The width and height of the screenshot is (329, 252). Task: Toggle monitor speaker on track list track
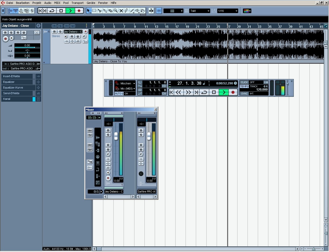click(x=66, y=37)
